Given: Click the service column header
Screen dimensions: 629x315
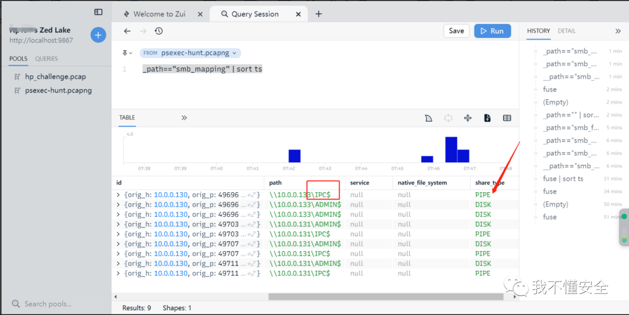Looking at the screenshot, I should tap(369, 183).
